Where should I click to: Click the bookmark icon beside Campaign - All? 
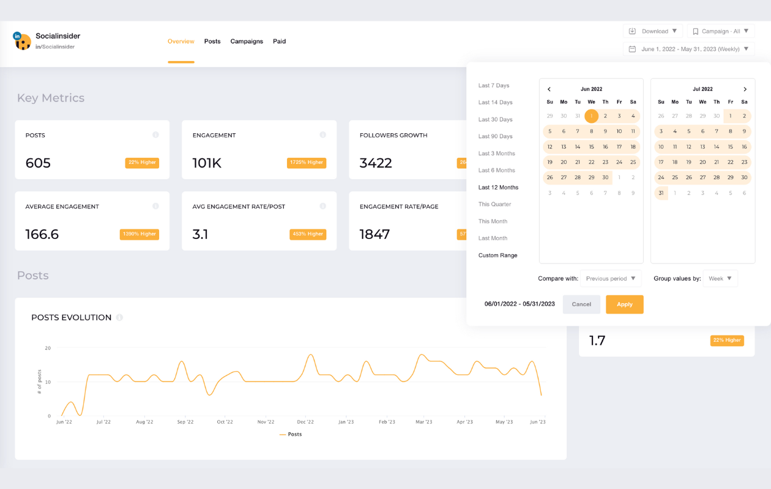696,31
